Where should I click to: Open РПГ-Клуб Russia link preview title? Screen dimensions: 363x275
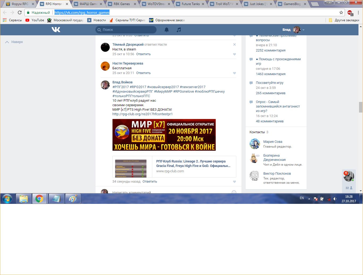point(193,164)
